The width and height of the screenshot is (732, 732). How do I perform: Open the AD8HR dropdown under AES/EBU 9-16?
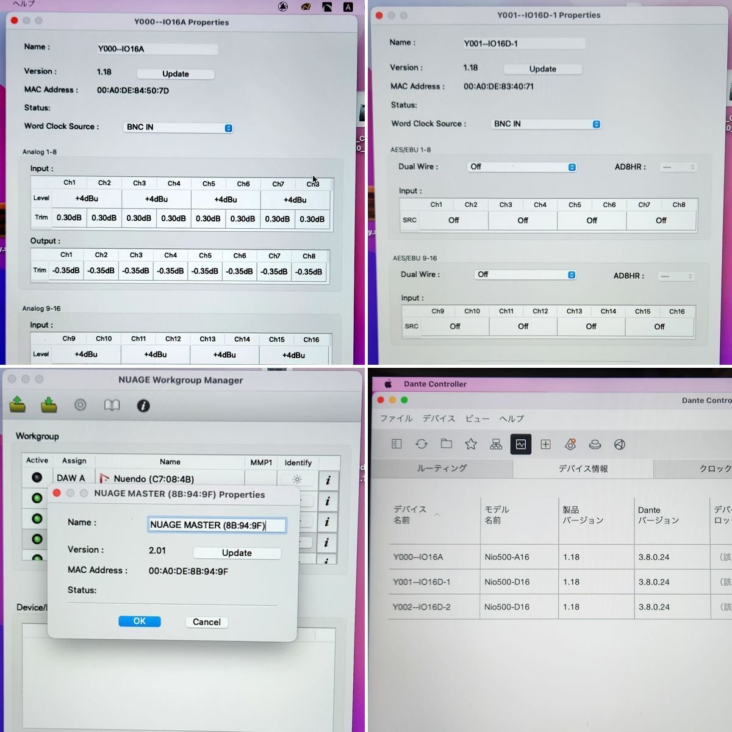click(x=676, y=276)
